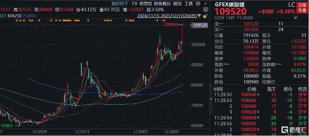309x136 pixels.
Task: Select the 11:29:52 tick row
Action: [x=261, y=95]
